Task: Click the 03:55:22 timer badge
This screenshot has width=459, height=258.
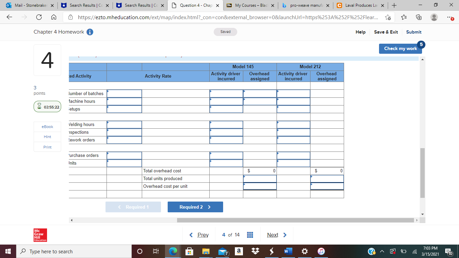Action: 47,107
